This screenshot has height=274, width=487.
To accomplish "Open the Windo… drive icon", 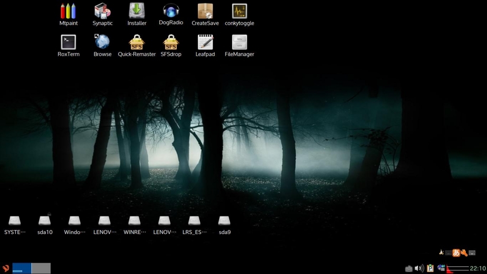I will [75, 221].
